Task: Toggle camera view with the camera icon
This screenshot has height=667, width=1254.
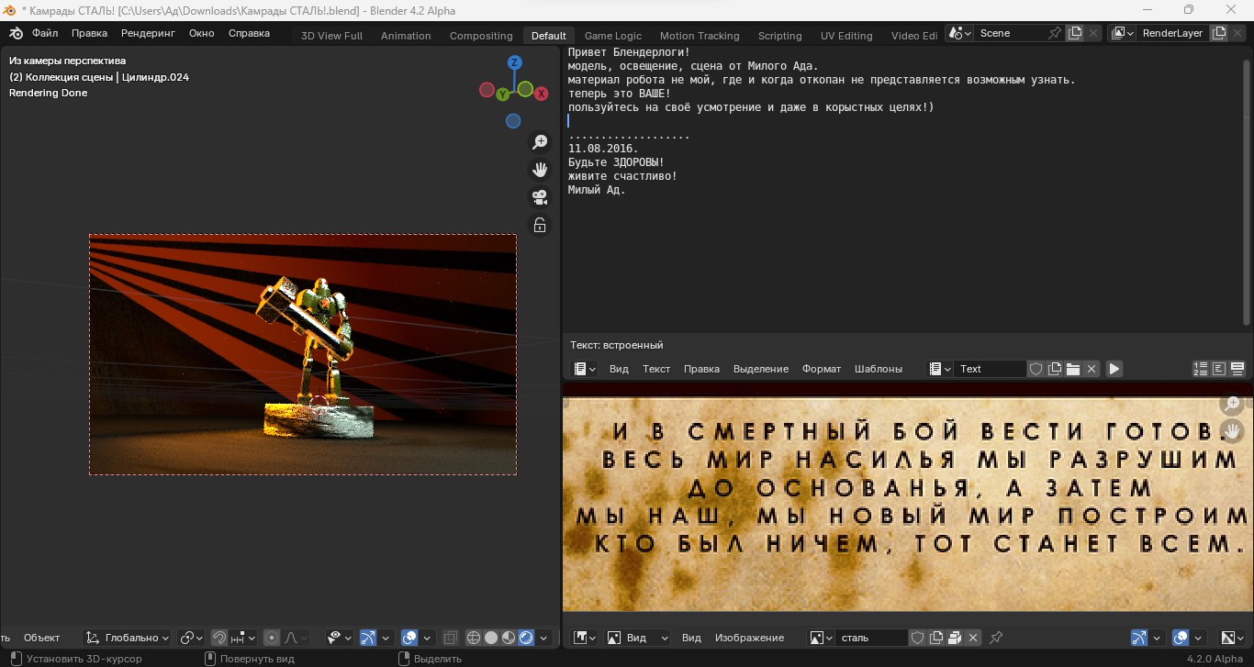Action: coord(540,197)
